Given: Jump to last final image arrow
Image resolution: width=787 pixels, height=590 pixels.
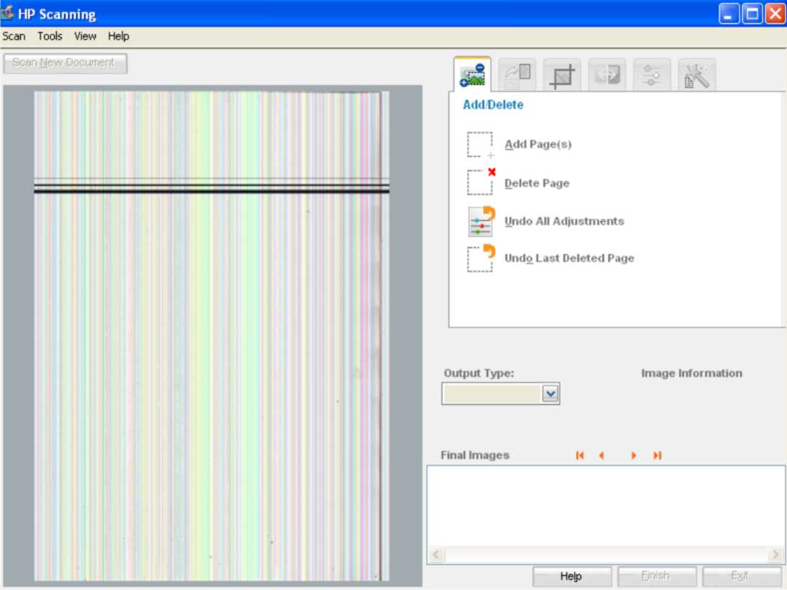Looking at the screenshot, I should pos(656,455).
